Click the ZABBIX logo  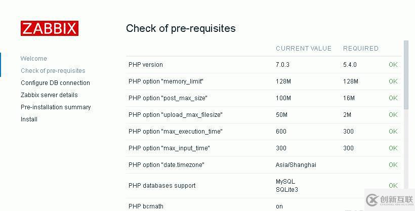50,28
